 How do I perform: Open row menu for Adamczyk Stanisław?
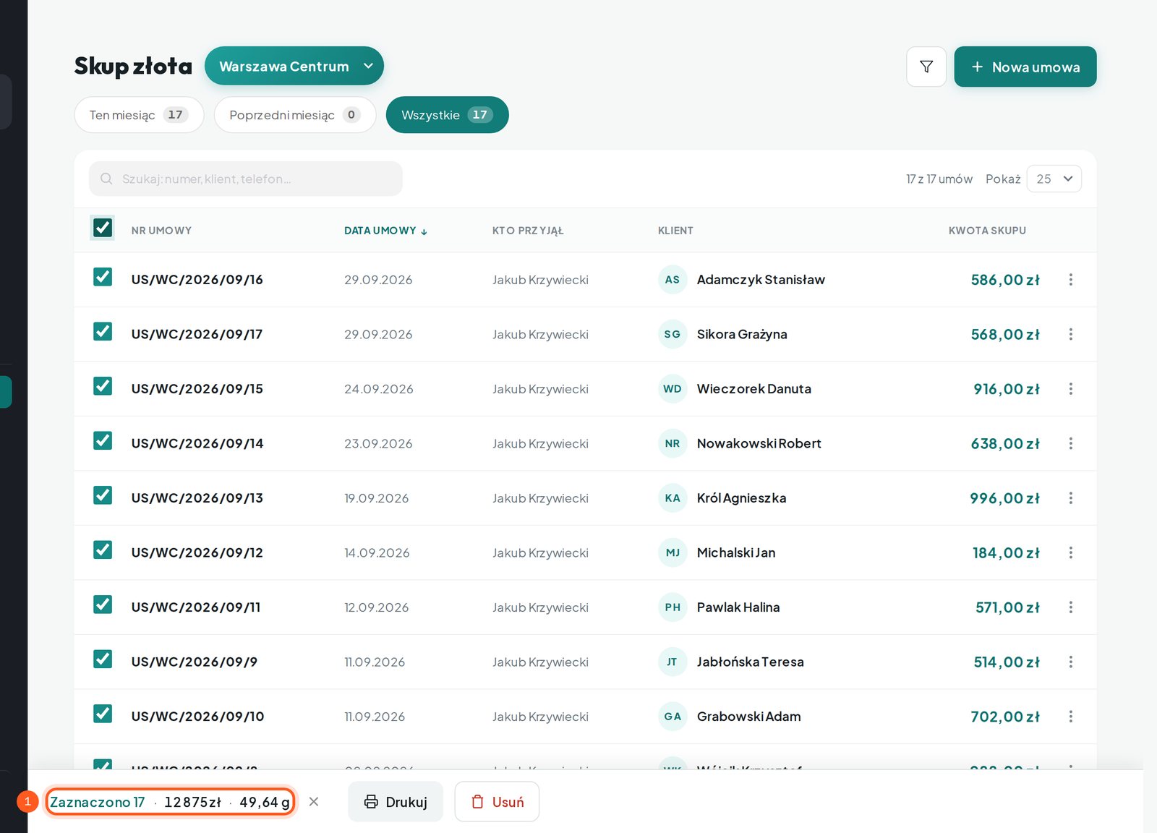(x=1070, y=280)
